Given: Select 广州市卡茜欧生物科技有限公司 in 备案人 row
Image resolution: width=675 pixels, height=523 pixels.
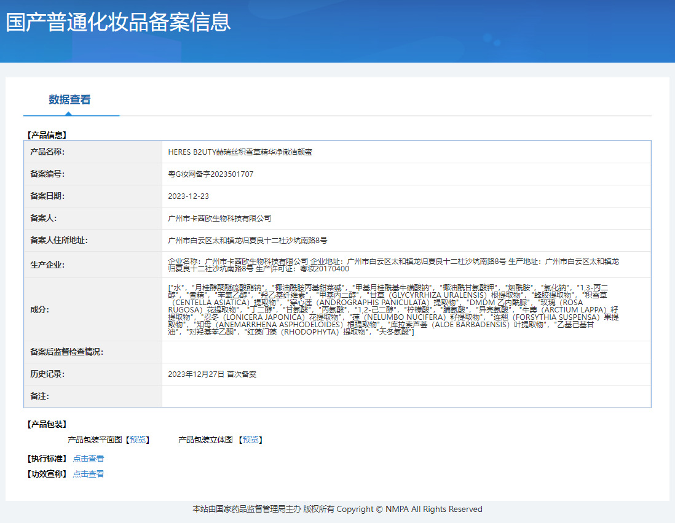Looking at the screenshot, I should 219,219.
